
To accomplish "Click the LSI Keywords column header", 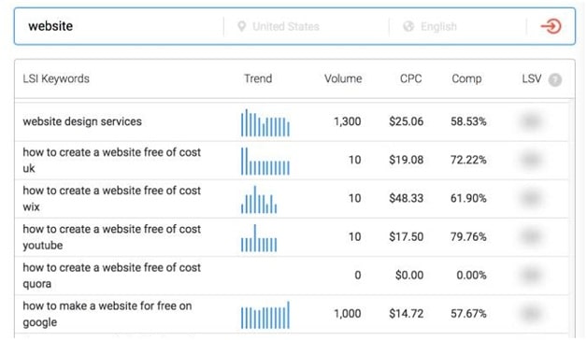I will point(56,78).
